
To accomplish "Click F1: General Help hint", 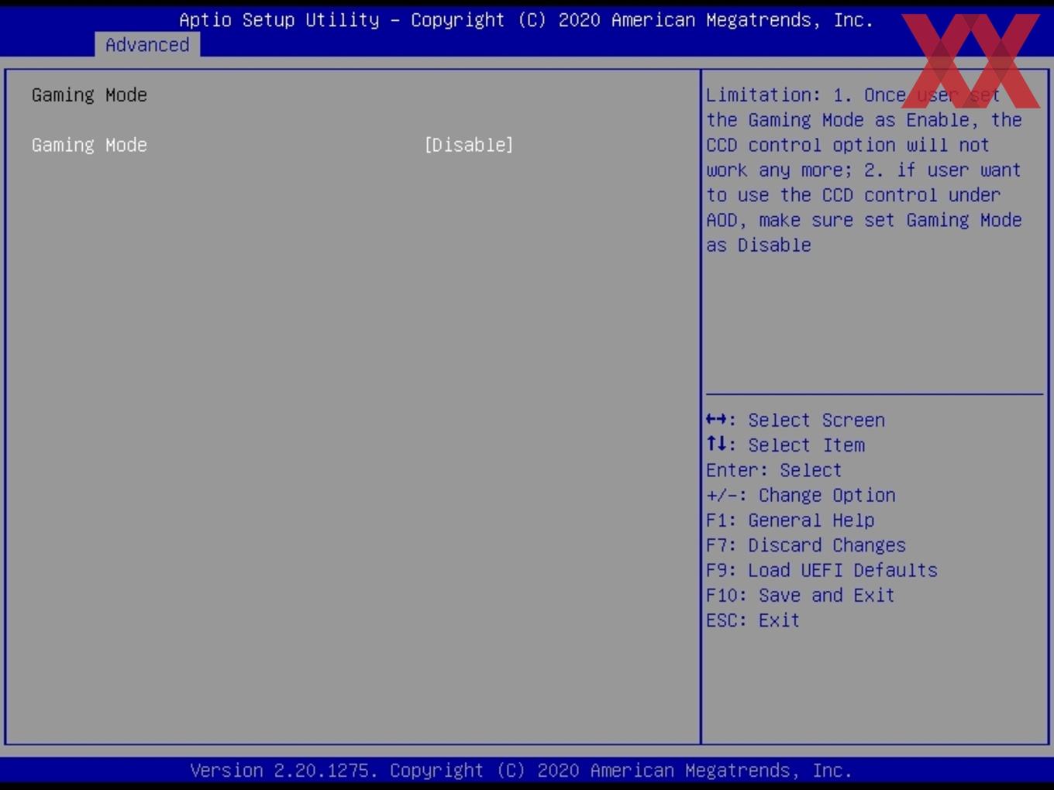I will coord(790,520).
